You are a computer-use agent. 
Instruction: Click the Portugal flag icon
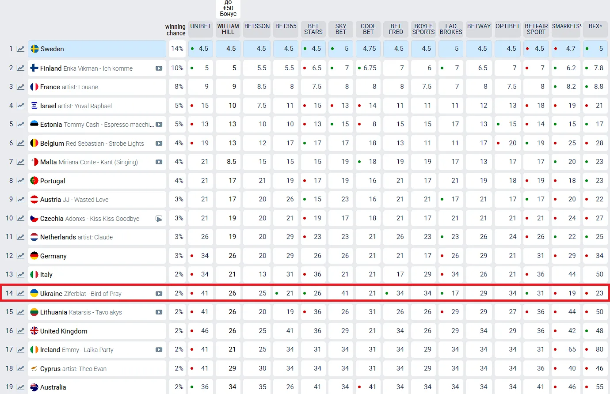click(34, 181)
